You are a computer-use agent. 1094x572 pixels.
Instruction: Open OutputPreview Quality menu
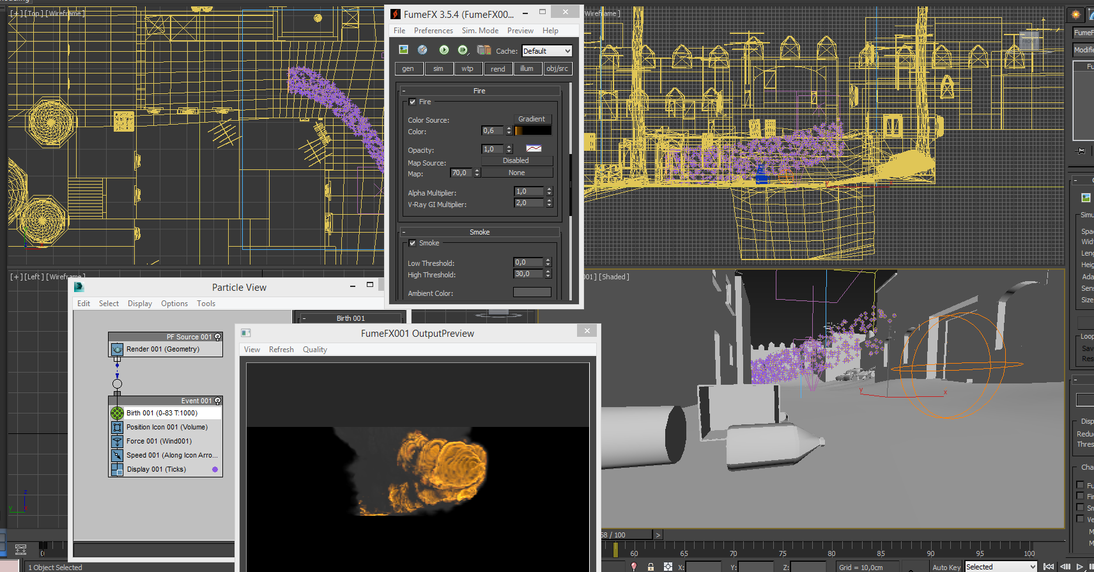coord(314,350)
